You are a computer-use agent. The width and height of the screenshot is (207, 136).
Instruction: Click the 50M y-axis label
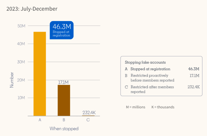(x=21, y=26)
